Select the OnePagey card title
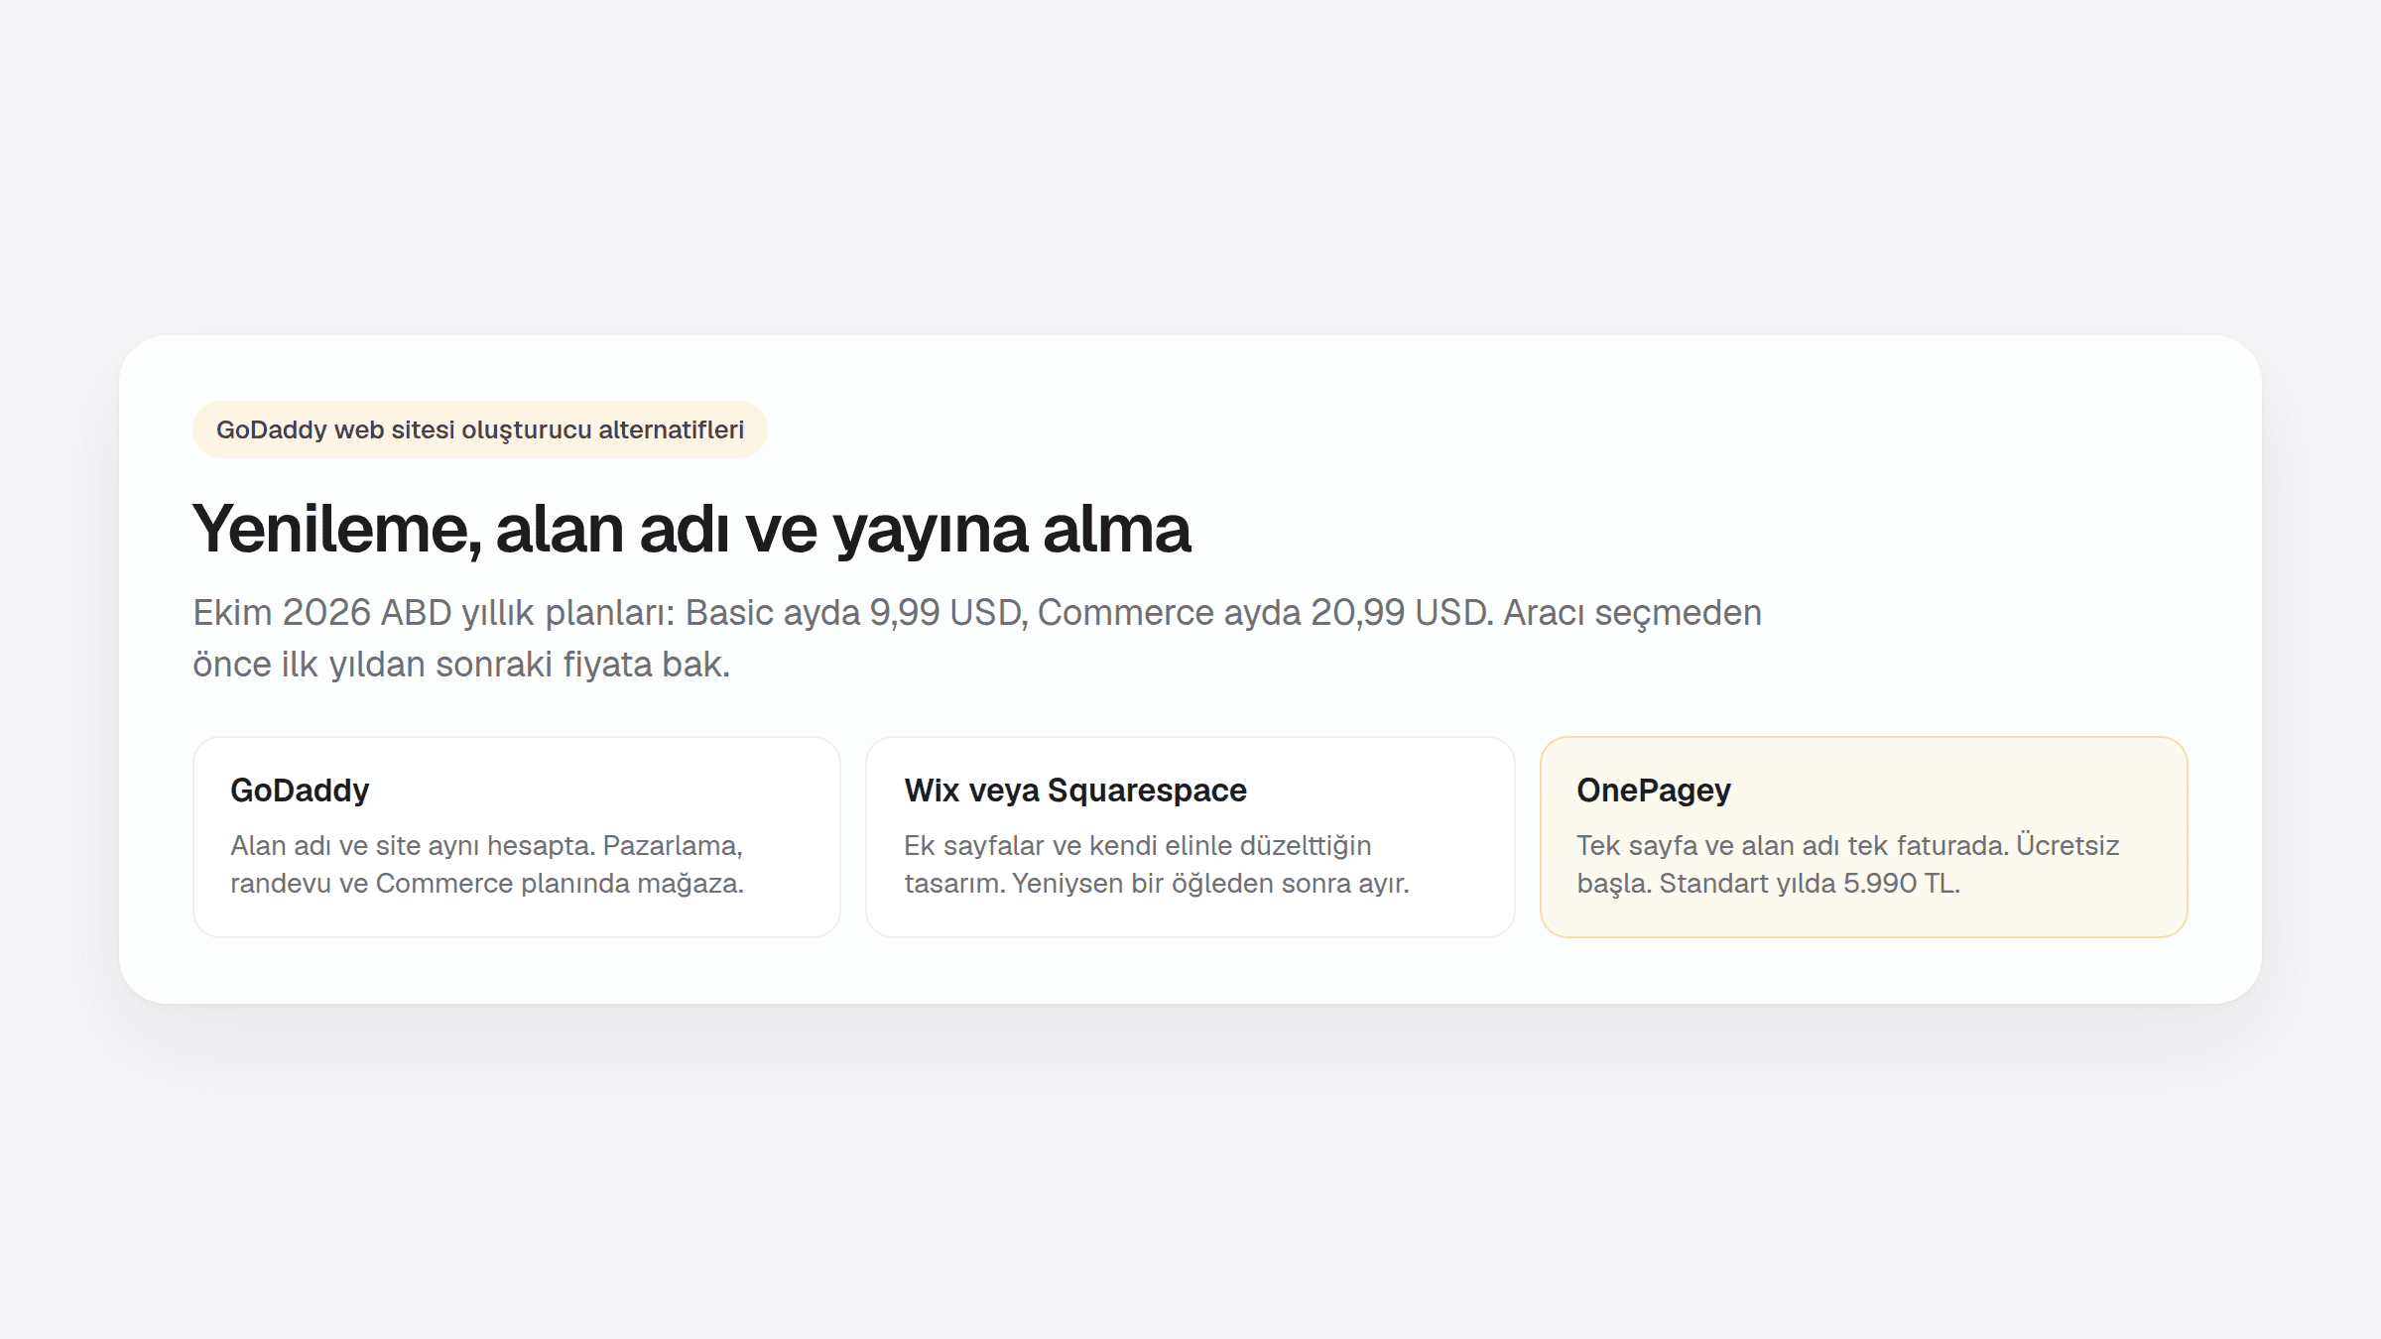The height and width of the screenshot is (1339, 2381). pyautogui.click(x=1654, y=791)
